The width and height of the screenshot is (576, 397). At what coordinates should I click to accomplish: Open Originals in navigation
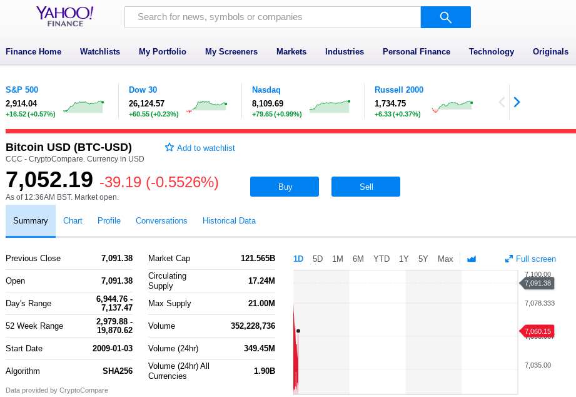pyautogui.click(x=550, y=51)
